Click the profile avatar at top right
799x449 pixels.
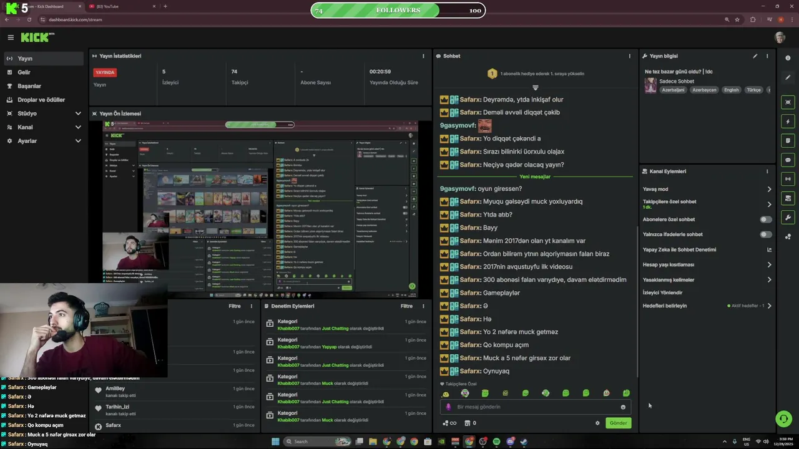pos(780,37)
